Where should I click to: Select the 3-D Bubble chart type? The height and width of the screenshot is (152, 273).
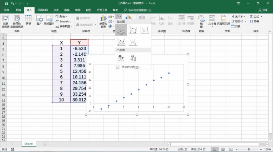133,58
